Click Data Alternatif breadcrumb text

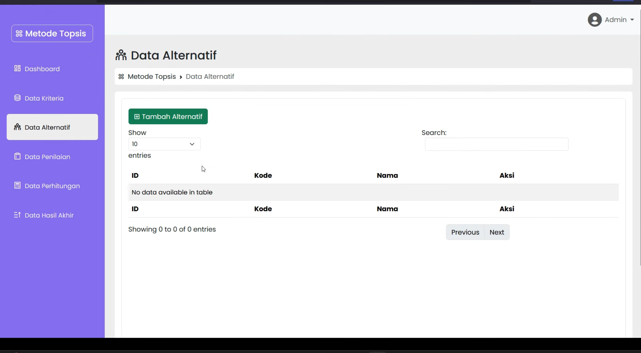click(210, 77)
